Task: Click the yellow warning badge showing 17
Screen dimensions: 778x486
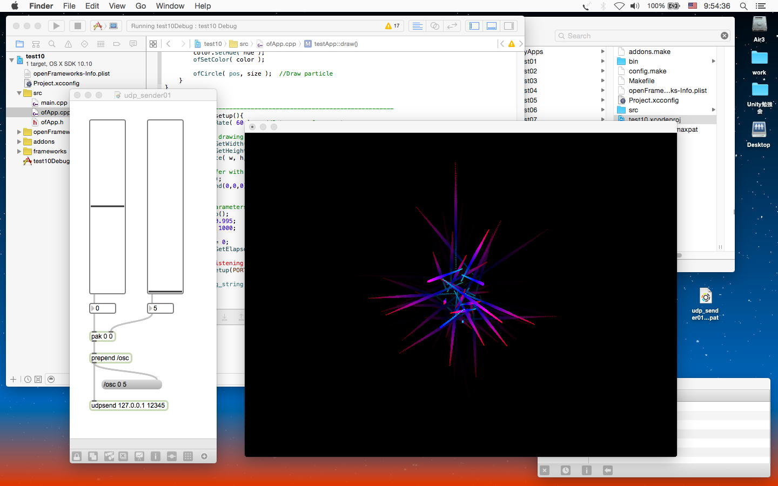Action: click(x=392, y=26)
